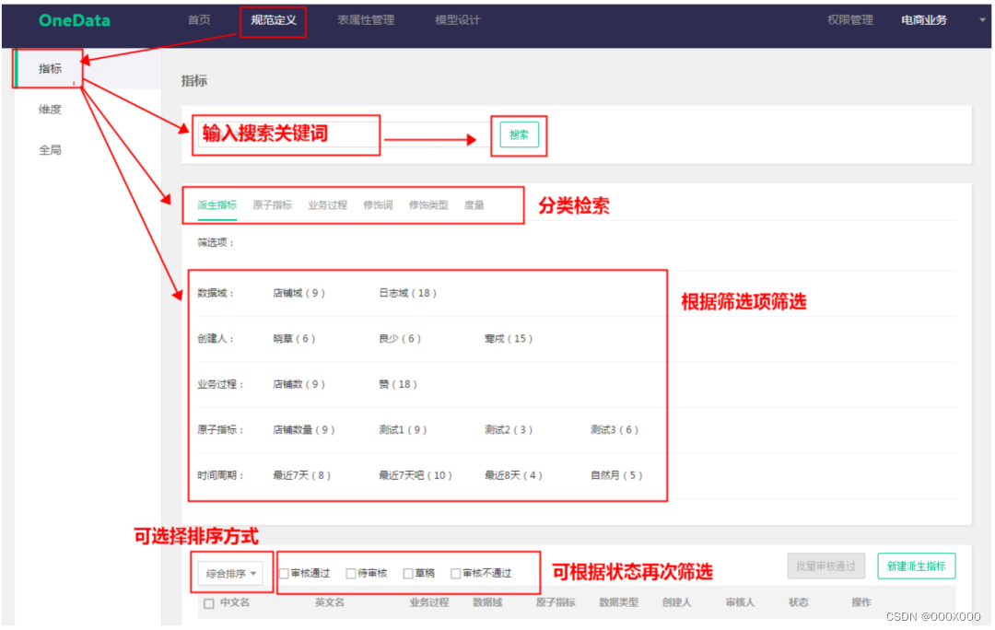Click the OneData logo

point(74,20)
